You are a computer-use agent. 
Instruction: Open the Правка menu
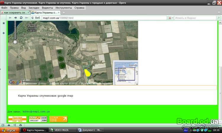click(14, 8)
